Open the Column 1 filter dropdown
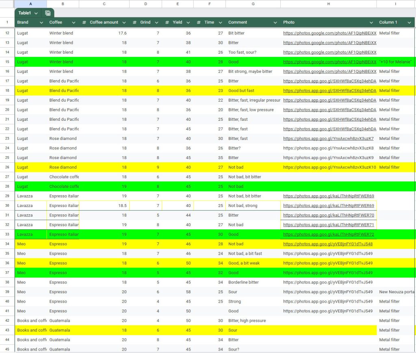 (409, 23)
